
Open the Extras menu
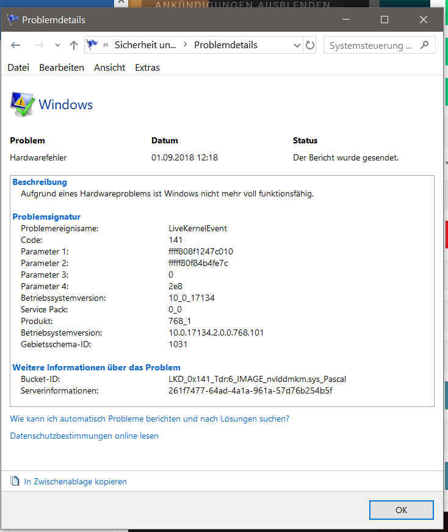pos(147,68)
